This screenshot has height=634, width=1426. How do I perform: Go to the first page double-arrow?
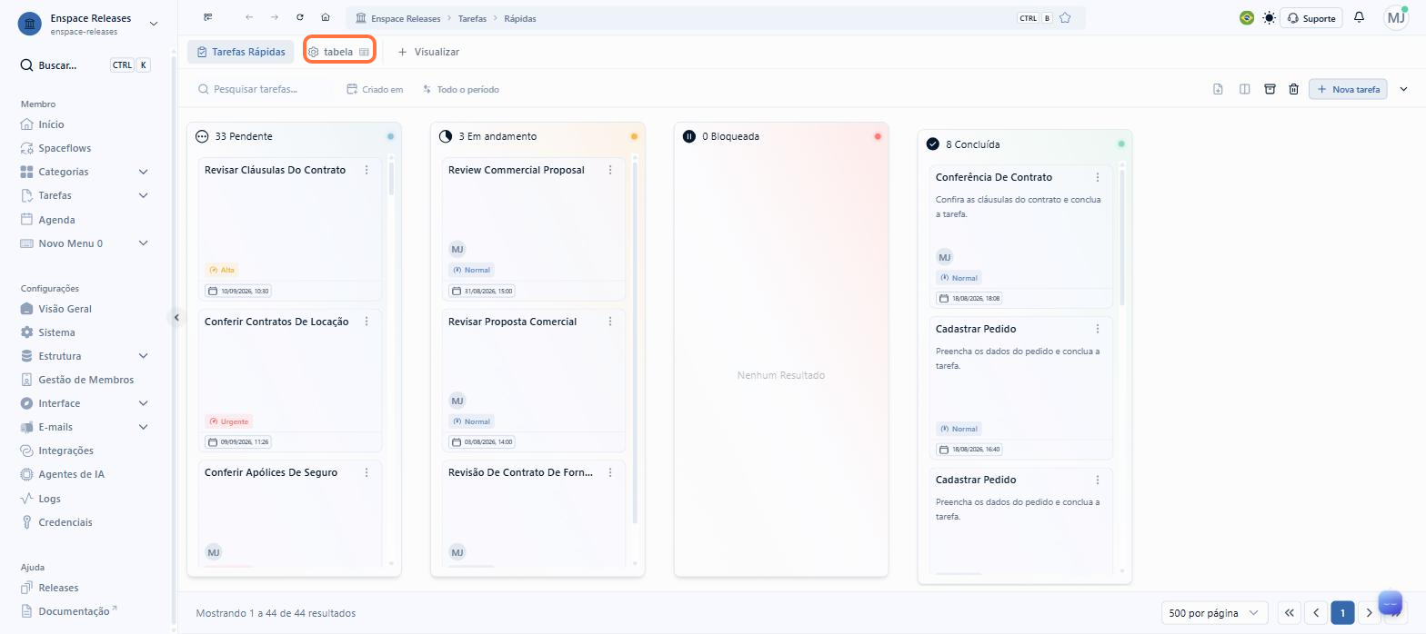tap(1290, 613)
